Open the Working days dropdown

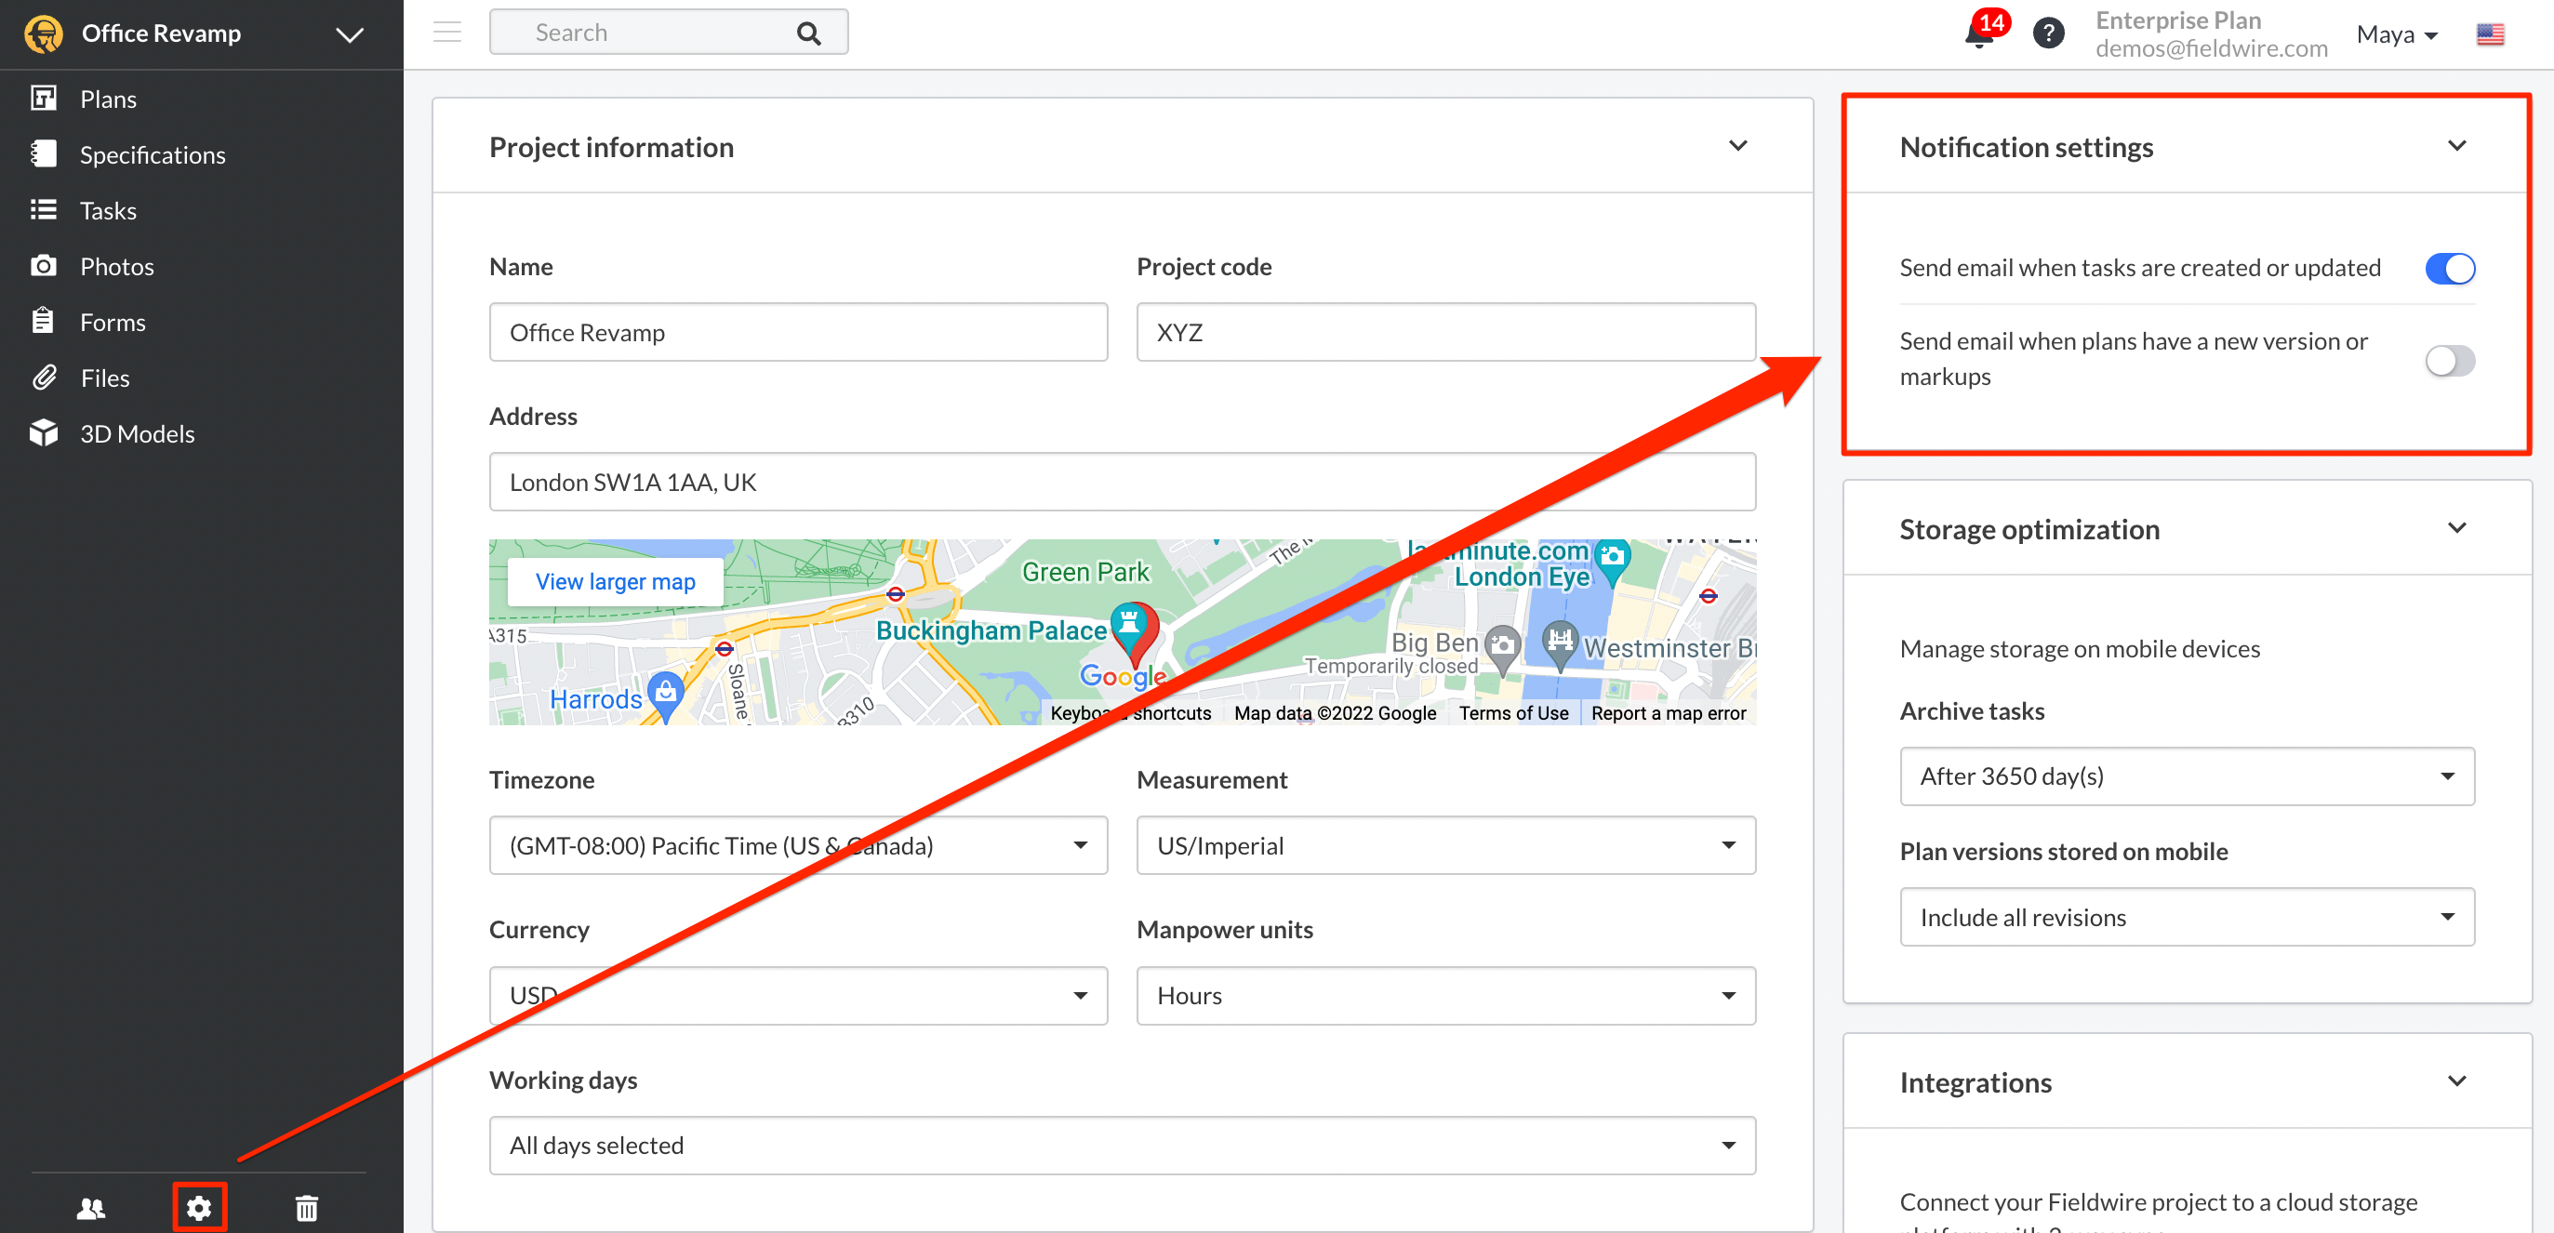pos(1122,1145)
